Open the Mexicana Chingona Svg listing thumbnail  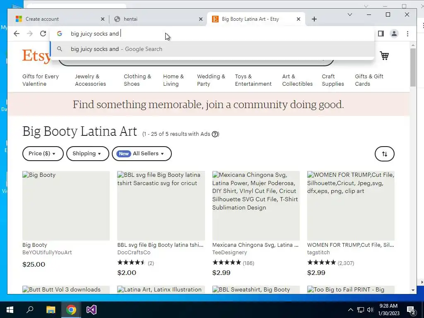point(256,205)
